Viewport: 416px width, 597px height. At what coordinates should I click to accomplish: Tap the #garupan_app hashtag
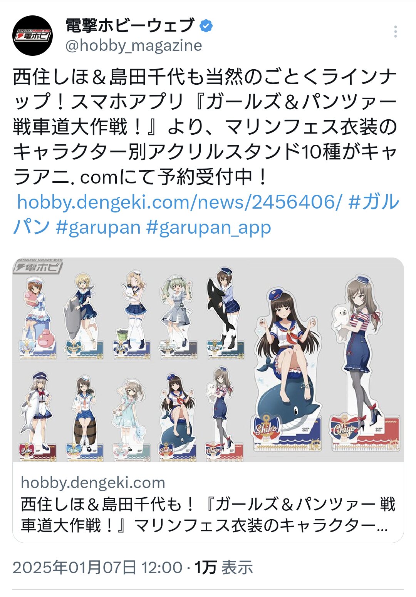click(x=209, y=227)
